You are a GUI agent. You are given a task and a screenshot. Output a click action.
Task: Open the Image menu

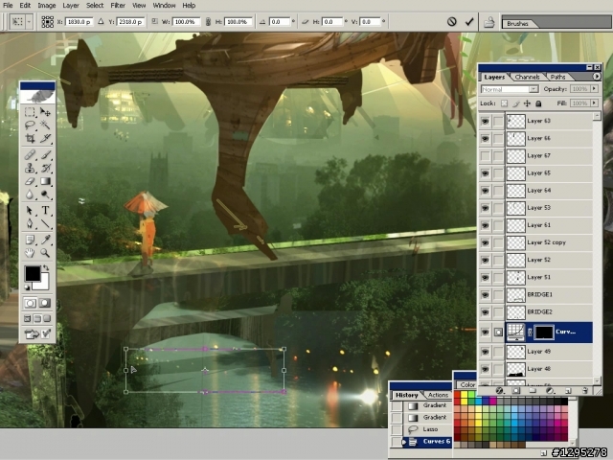47,6
